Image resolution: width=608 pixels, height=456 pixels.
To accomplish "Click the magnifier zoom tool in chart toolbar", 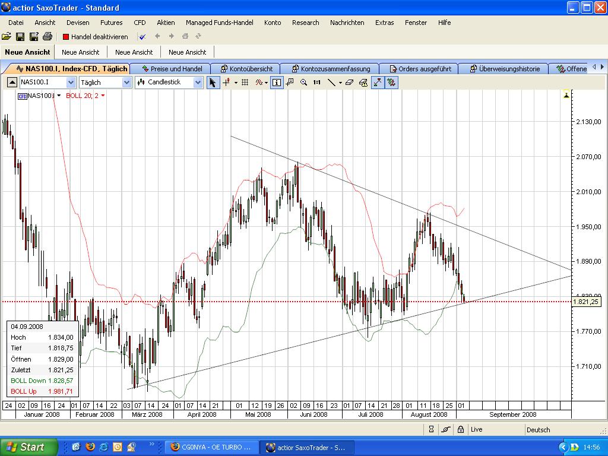I will point(304,83).
